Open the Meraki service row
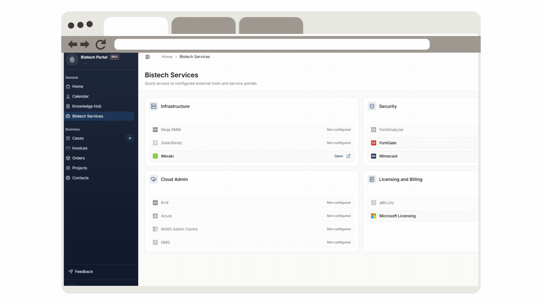The width and height of the screenshot is (542, 305). click(x=252, y=156)
